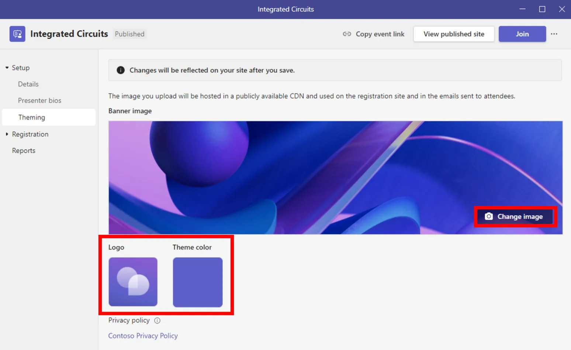Click Copy event link
The height and width of the screenshot is (350, 571).
tap(380, 34)
